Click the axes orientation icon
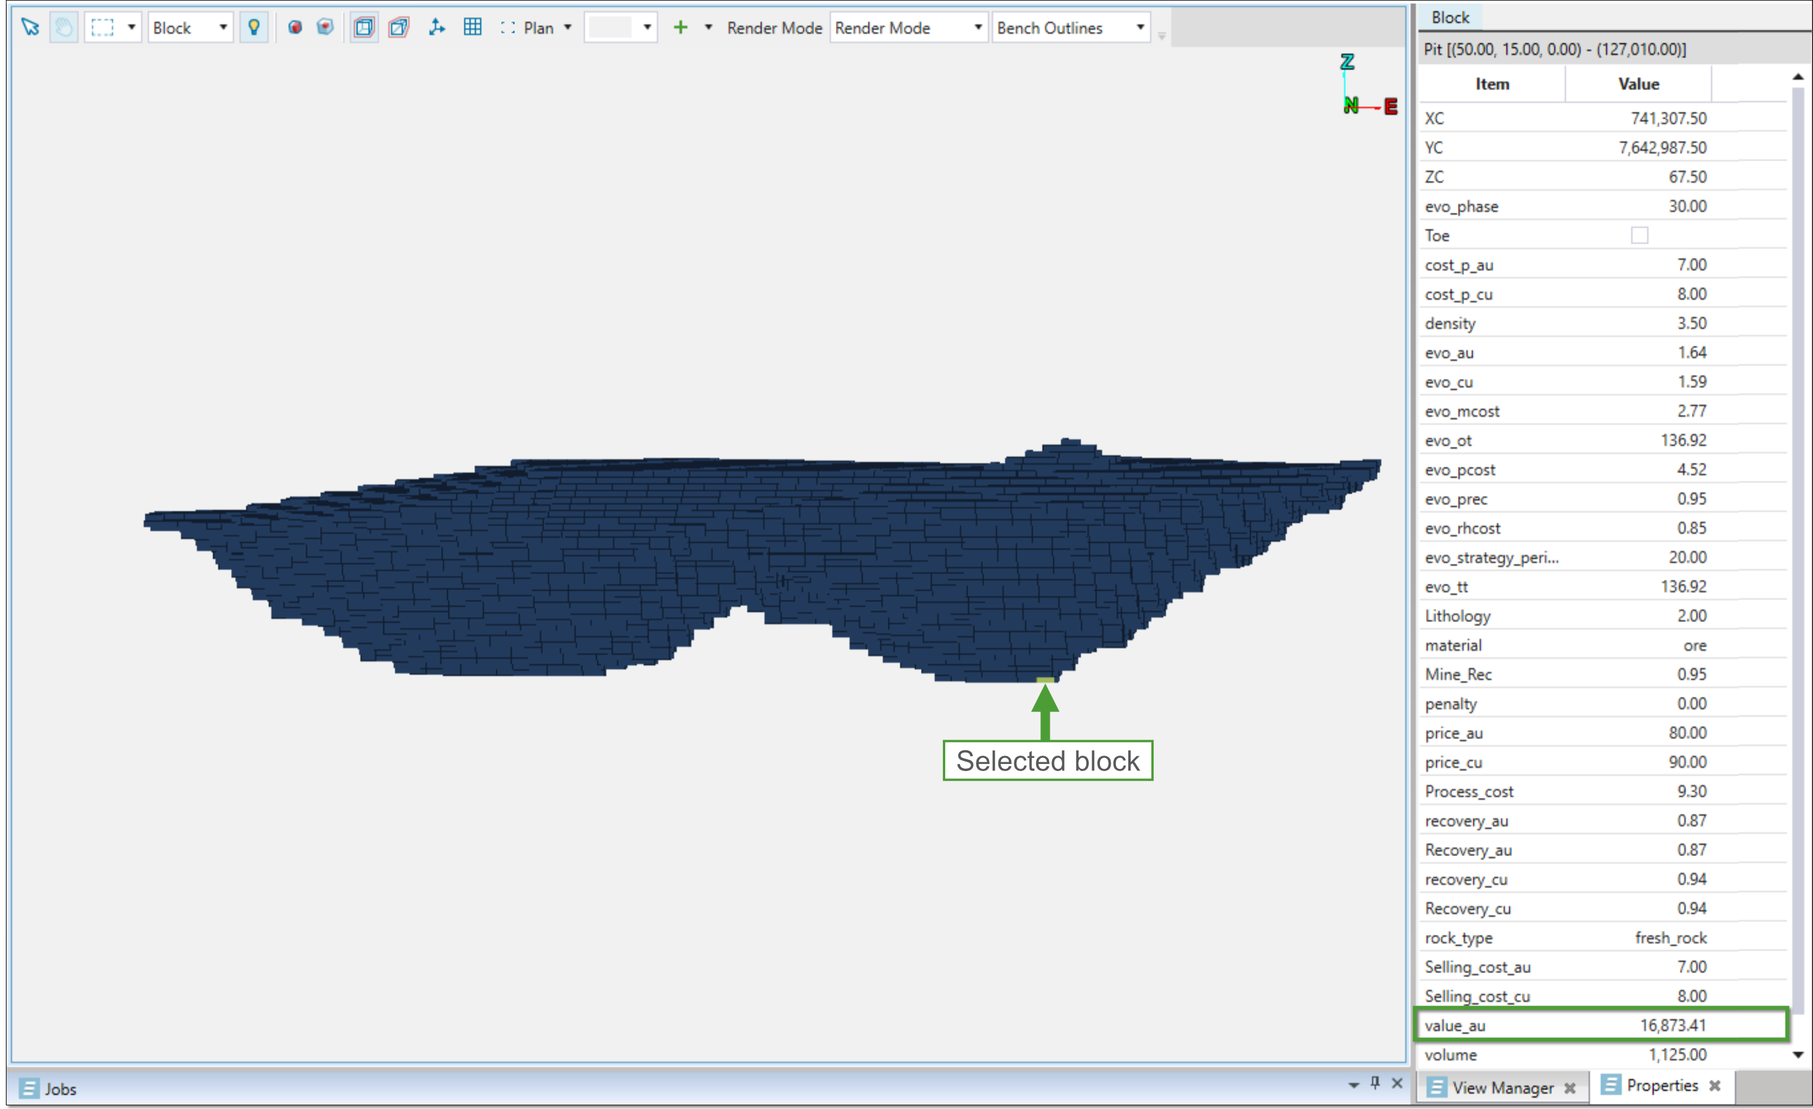This screenshot has width=1813, height=1109. 437,27
